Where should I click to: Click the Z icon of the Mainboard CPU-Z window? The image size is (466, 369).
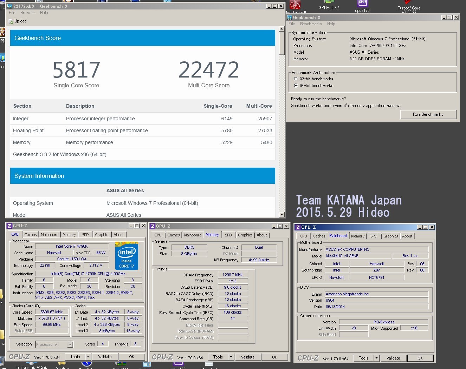(x=298, y=227)
